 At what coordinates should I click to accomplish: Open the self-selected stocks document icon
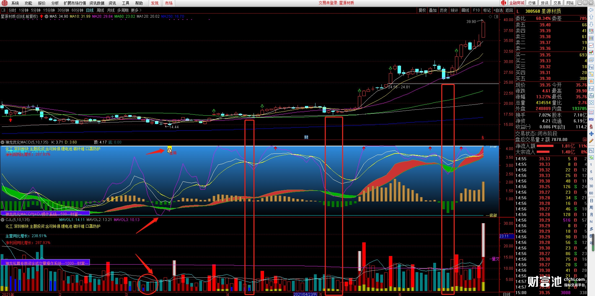click(x=591, y=81)
